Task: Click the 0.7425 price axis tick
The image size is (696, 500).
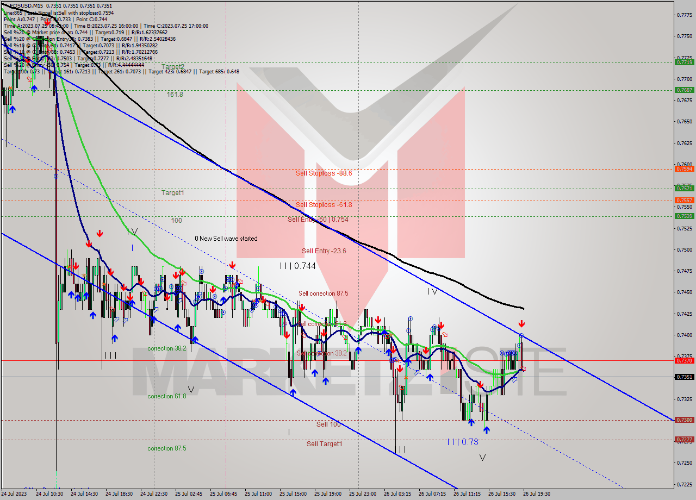Action: tap(684, 314)
